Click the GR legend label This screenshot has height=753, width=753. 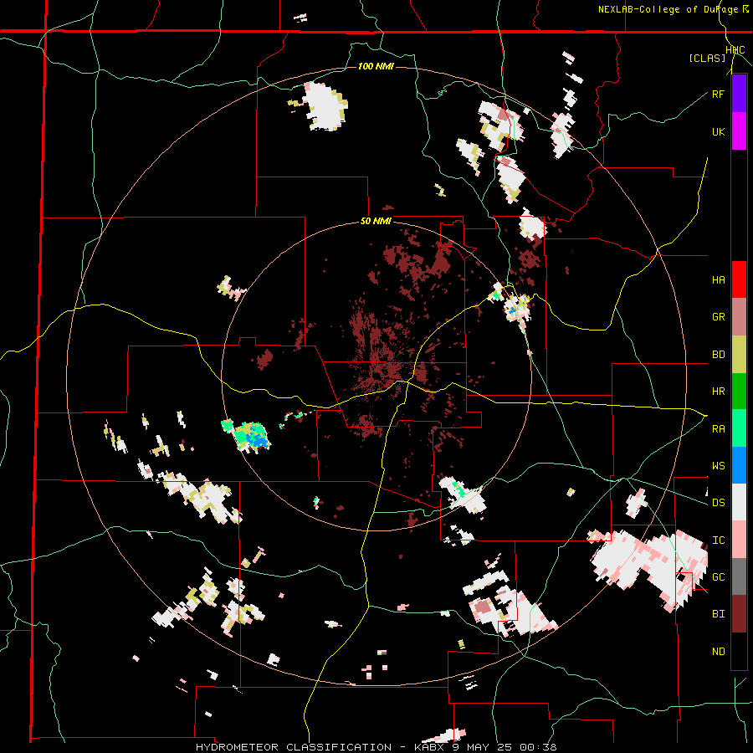pyautogui.click(x=718, y=317)
